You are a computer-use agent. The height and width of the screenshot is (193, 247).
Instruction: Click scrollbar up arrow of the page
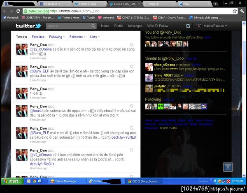(244, 23)
